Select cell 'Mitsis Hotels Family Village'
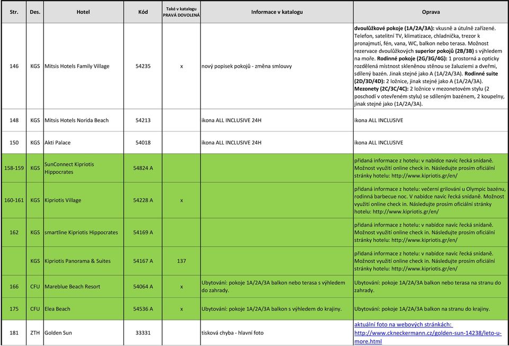509x346 pixels. click(x=83, y=66)
